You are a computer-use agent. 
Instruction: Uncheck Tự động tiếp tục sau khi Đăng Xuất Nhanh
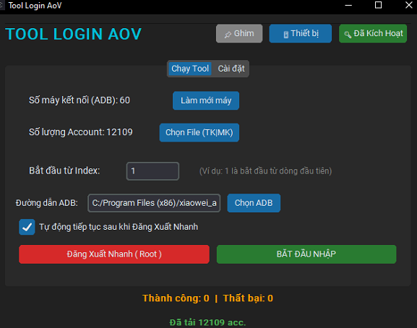[27, 227]
